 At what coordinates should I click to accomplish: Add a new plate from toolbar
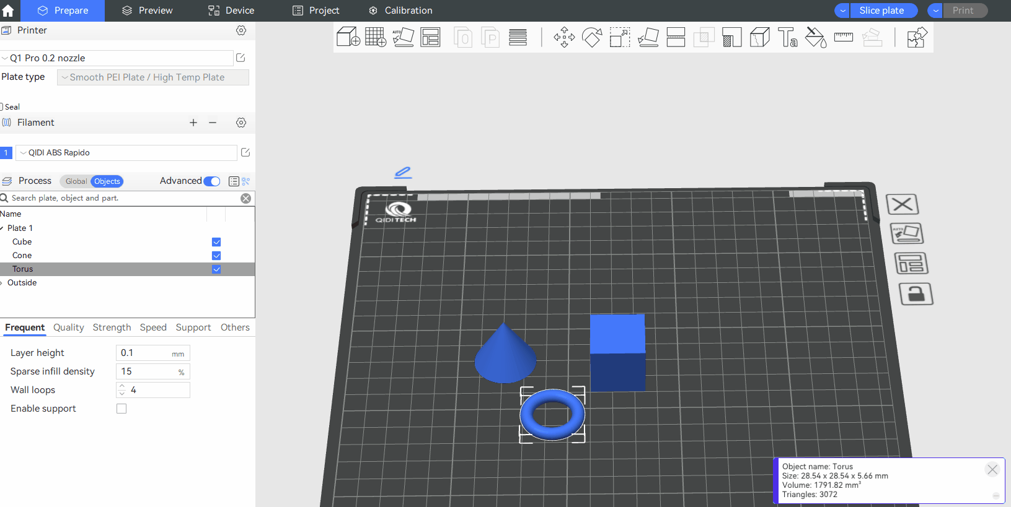tap(376, 37)
